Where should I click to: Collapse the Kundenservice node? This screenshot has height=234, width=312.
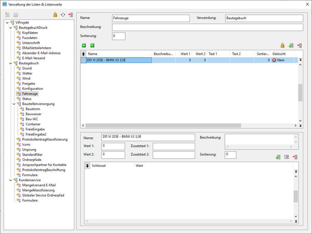[10, 180]
